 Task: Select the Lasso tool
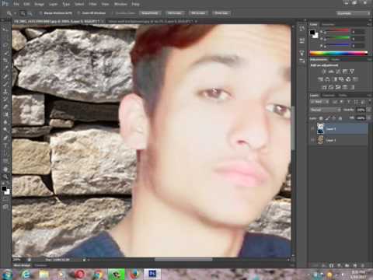5,44
